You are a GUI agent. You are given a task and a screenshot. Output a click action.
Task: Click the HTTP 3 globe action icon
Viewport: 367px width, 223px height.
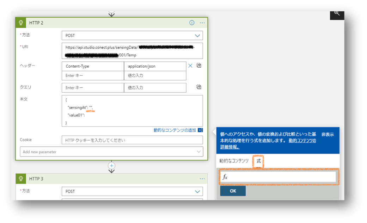coord(21,179)
